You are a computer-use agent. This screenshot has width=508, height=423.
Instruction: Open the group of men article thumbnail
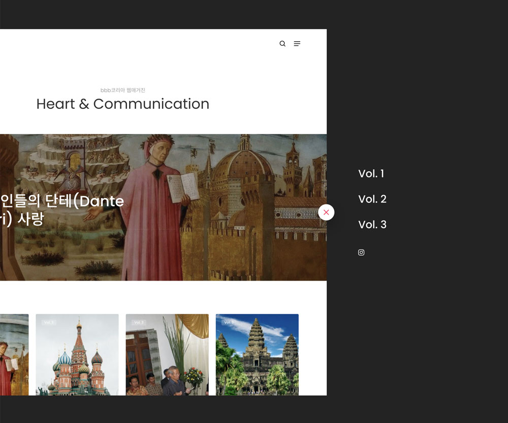point(167,354)
